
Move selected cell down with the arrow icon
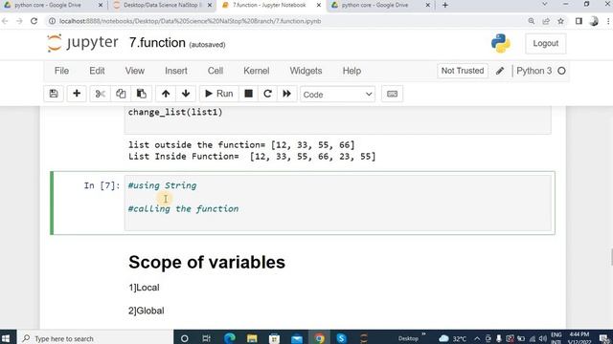[186, 94]
